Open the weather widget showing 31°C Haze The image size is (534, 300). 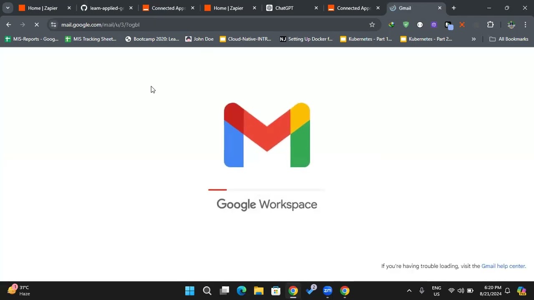point(19,290)
